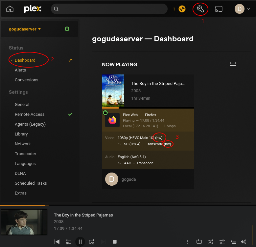Skip forward 30 seconds
Screen dimensions: 256x247
coord(92,242)
